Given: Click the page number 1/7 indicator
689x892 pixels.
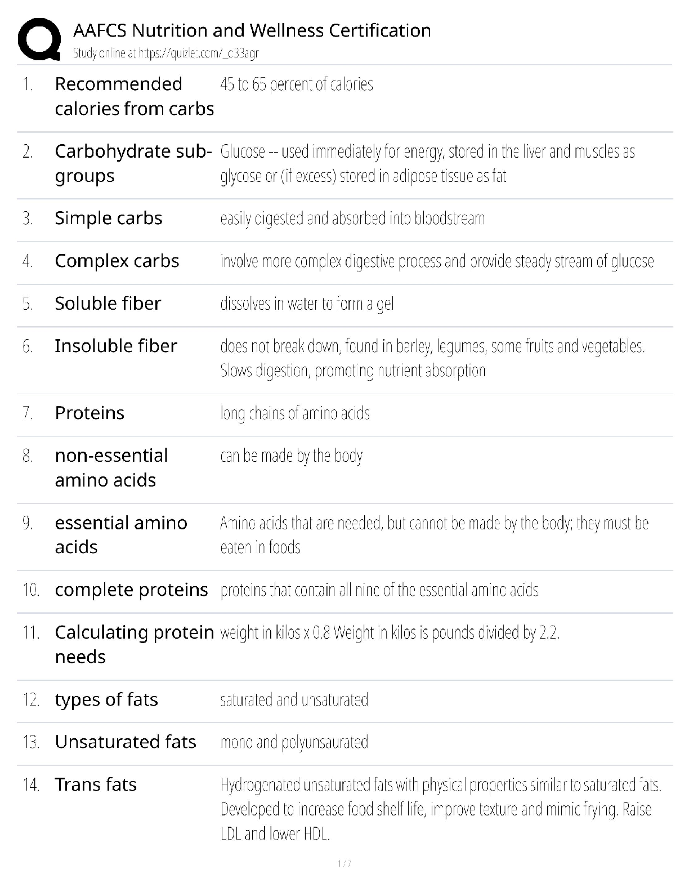Looking at the screenshot, I should coord(344,863).
